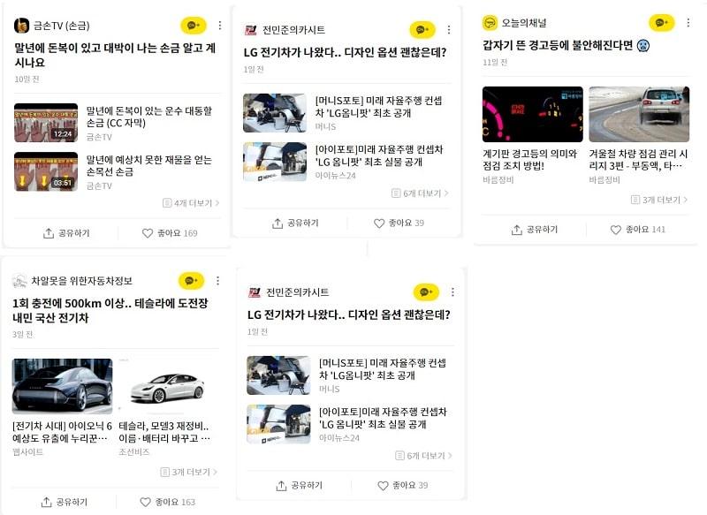Viewport: 707px width, 515px height.
Task: Expand 3개 더보기 under Tesla article
Action: 189,473
